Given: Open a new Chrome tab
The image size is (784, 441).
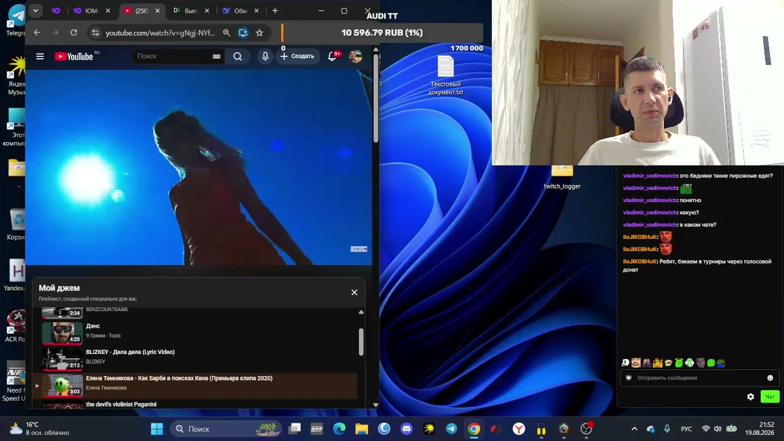Looking at the screenshot, I should (x=275, y=10).
